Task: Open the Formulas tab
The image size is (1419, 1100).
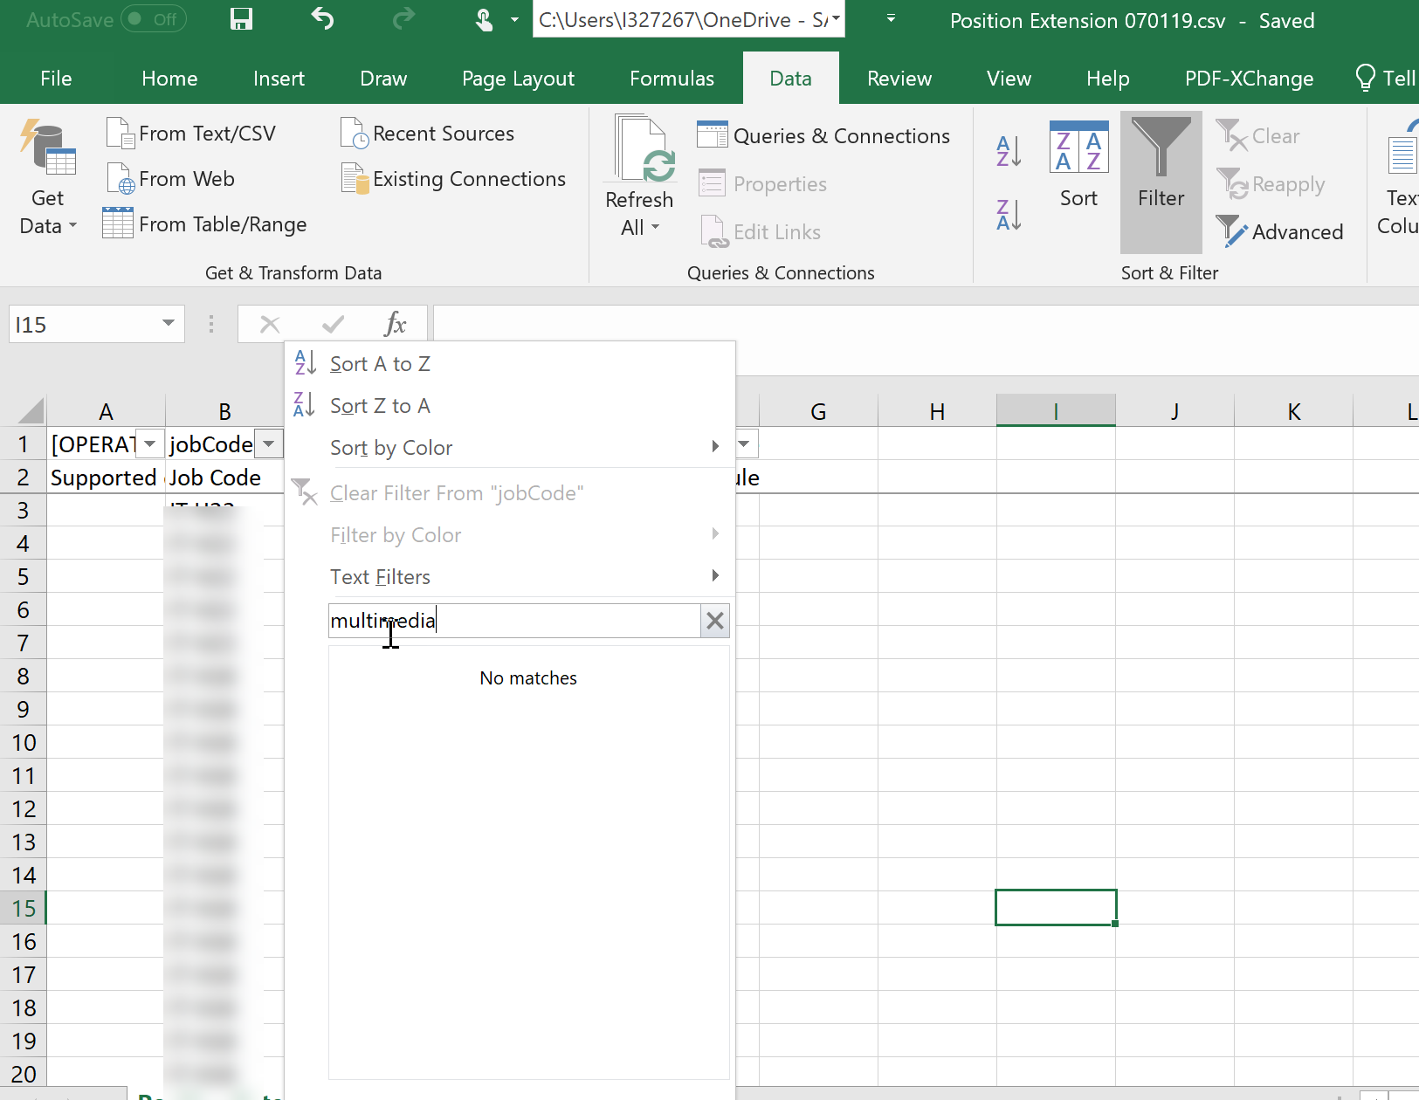Action: (x=672, y=79)
